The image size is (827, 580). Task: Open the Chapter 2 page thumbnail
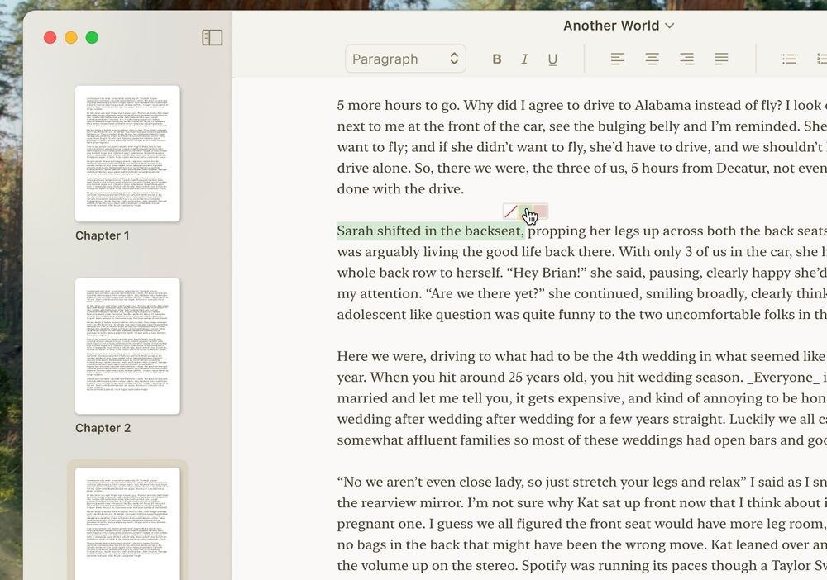(127, 346)
